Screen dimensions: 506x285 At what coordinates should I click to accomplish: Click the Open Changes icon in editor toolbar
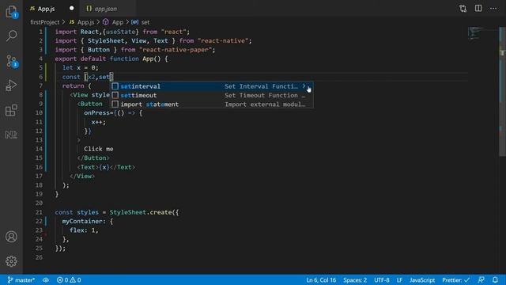pyautogui.click(x=463, y=9)
